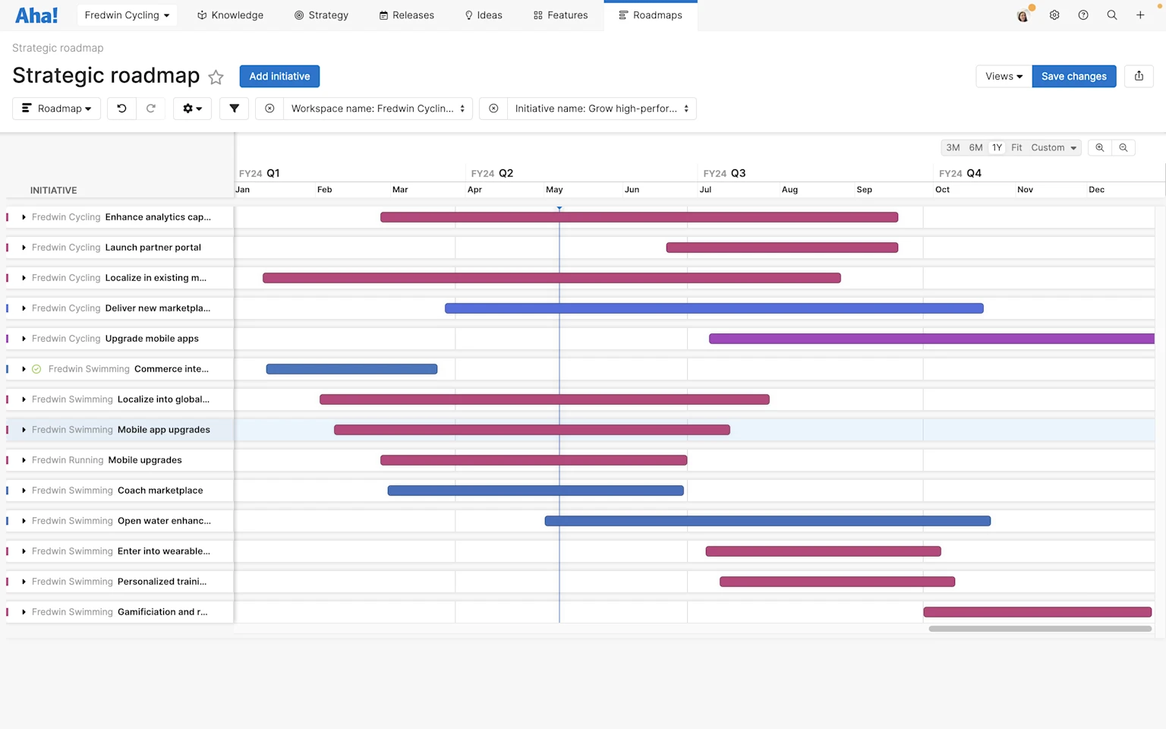Zoom in on the timeline
Image resolution: width=1166 pixels, height=729 pixels.
pyautogui.click(x=1099, y=147)
